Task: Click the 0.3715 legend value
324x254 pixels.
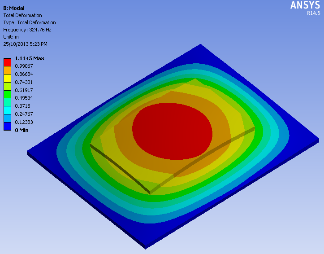Action: [23, 106]
